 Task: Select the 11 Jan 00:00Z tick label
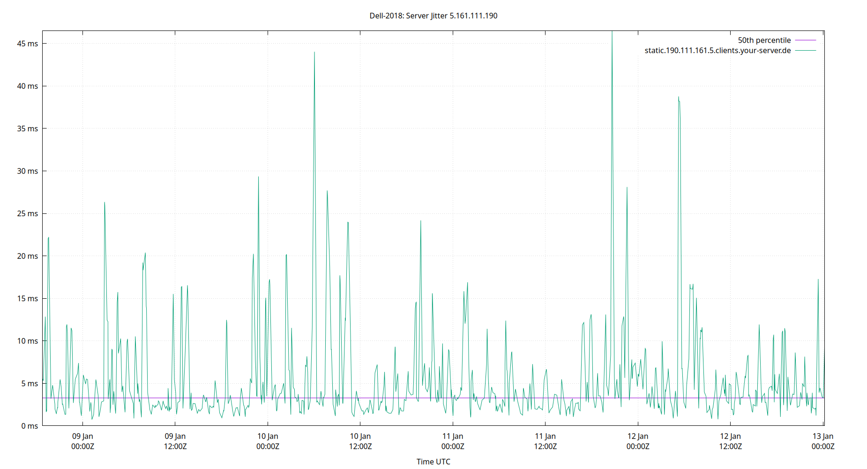coord(453,441)
